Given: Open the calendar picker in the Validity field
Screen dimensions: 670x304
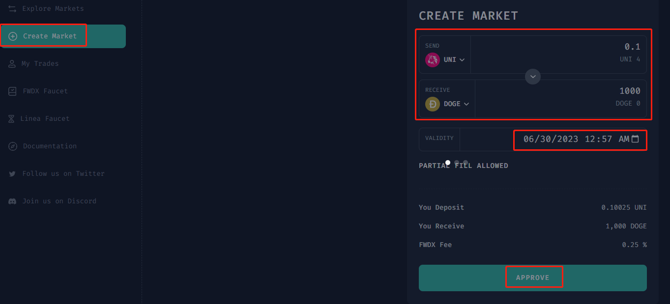Looking at the screenshot, I should click(x=635, y=139).
